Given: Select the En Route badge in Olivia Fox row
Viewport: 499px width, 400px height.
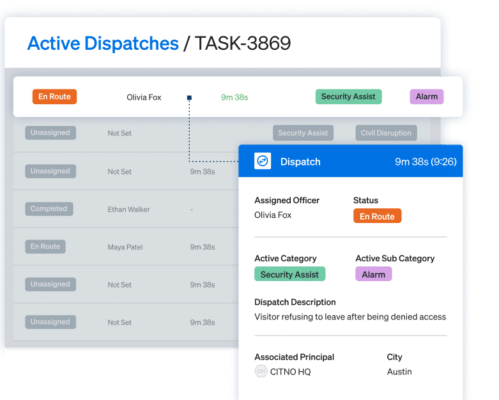Looking at the screenshot, I should point(54,96).
